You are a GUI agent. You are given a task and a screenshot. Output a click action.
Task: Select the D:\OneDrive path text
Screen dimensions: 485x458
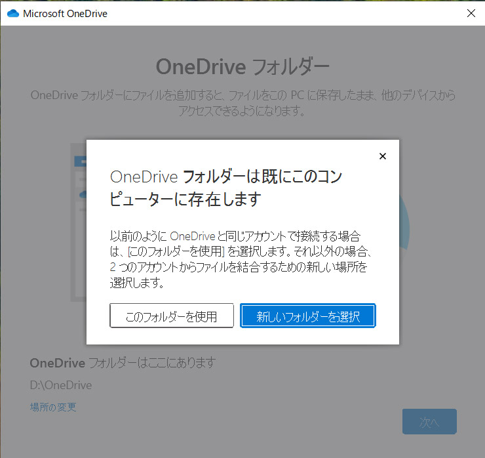click(x=61, y=385)
